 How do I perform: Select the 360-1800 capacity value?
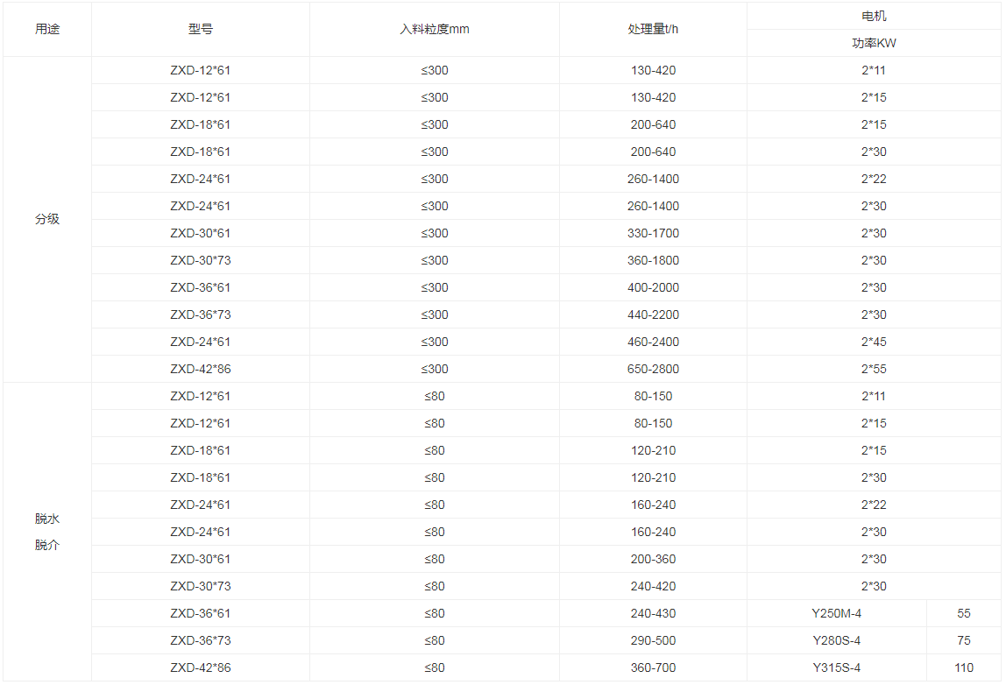pyautogui.click(x=653, y=260)
